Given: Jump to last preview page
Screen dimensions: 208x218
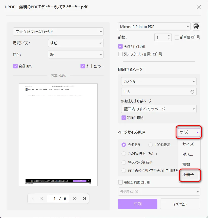Looking at the screenshot, I should tap(84, 198).
